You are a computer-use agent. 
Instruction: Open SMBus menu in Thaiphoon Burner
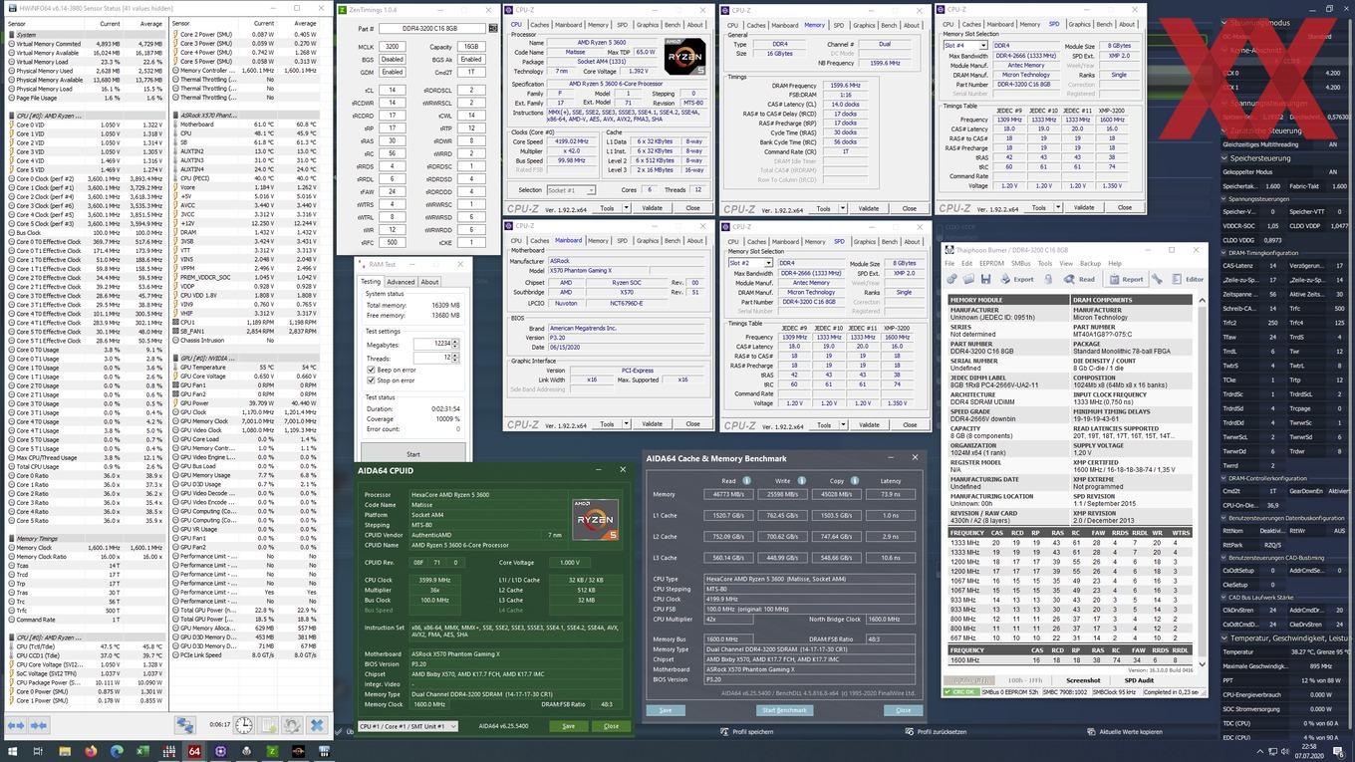pos(1020,264)
